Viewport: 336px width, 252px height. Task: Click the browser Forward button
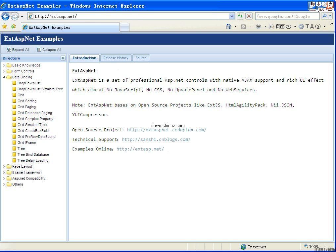point(15,16)
